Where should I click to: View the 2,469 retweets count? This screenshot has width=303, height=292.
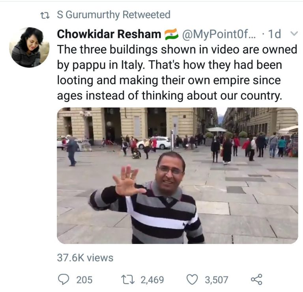(152, 280)
